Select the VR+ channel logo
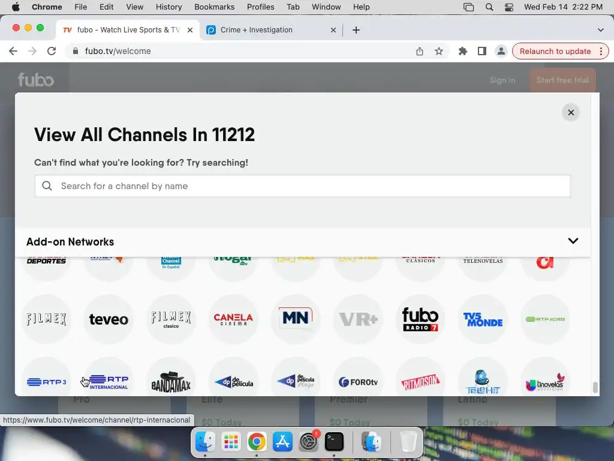Screen dimensions: 614x461 click(358, 319)
